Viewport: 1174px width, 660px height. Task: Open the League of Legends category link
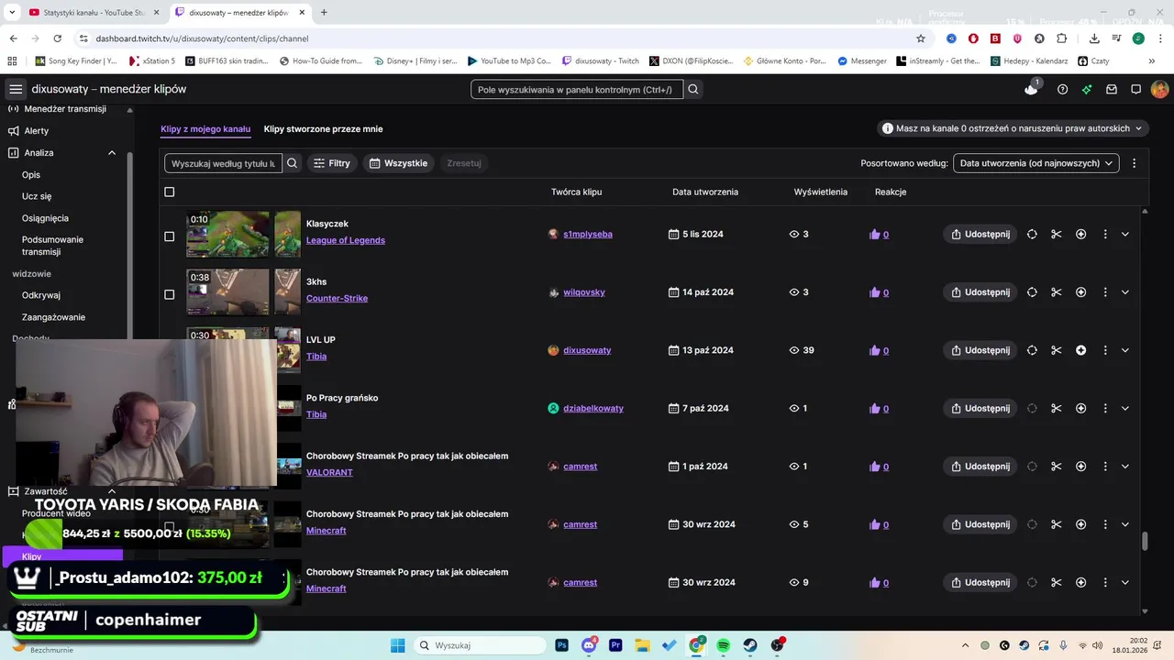(x=346, y=240)
